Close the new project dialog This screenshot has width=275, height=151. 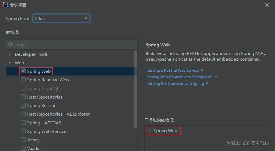(267, 5)
